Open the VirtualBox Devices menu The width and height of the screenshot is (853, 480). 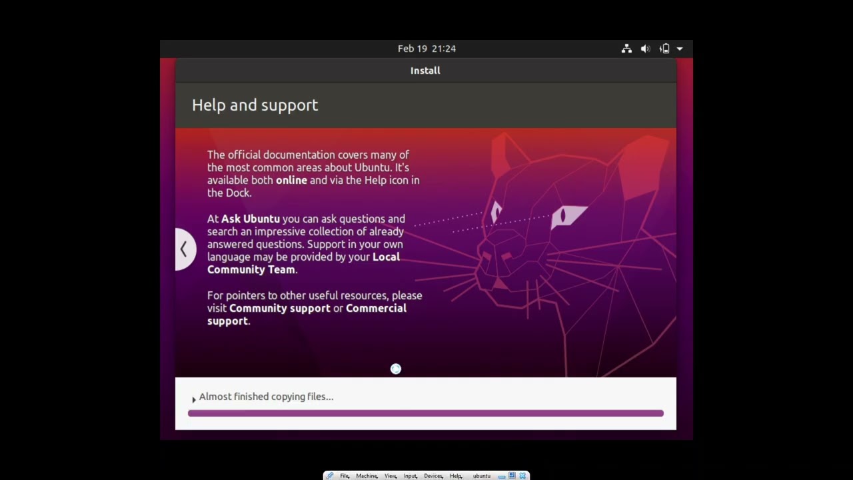pyautogui.click(x=433, y=476)
